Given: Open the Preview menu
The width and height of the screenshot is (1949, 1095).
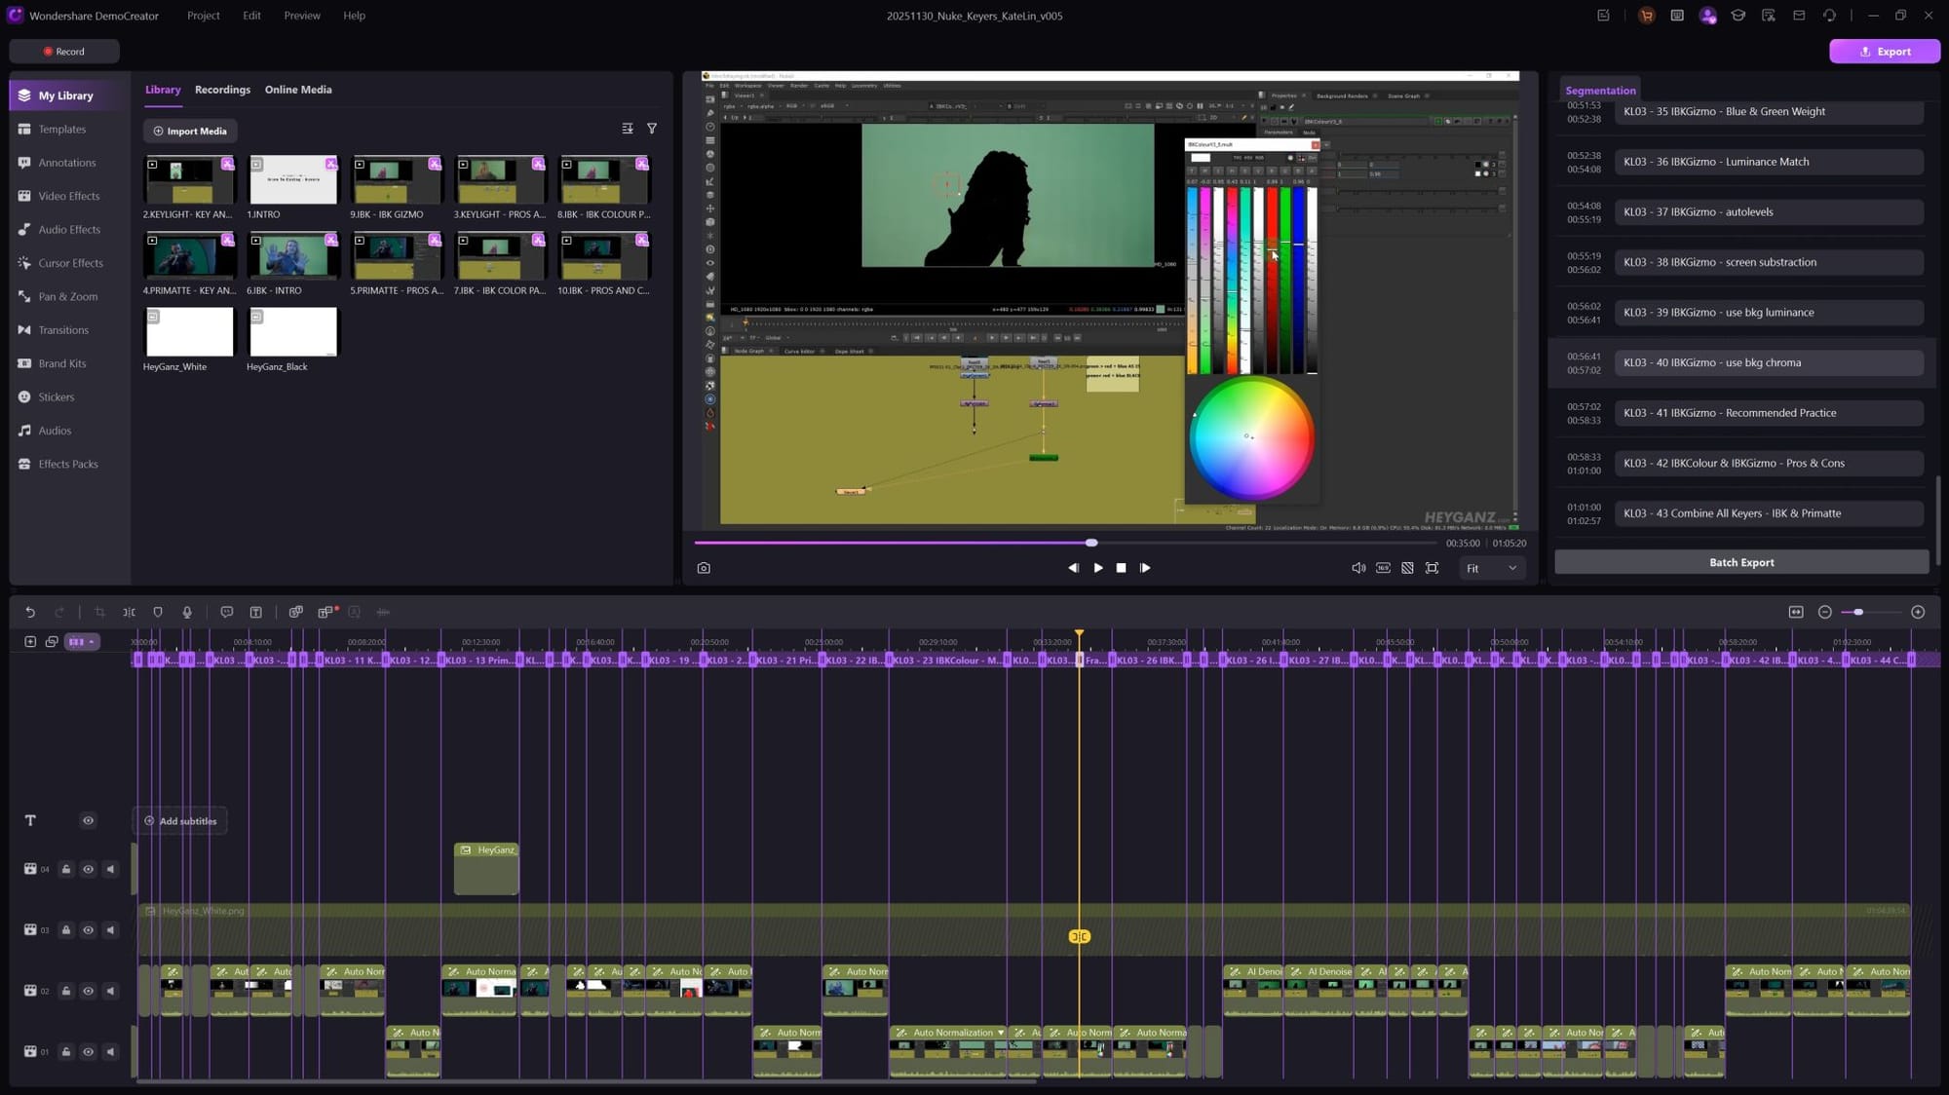Looking at the screenshot, I should point(302,16).
